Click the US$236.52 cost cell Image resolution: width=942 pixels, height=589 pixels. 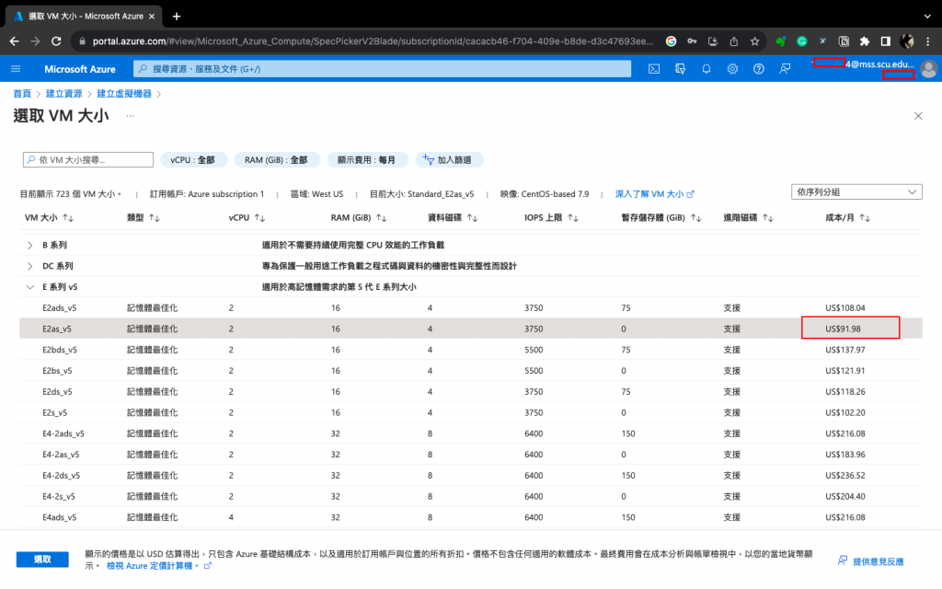click(845, 476)
